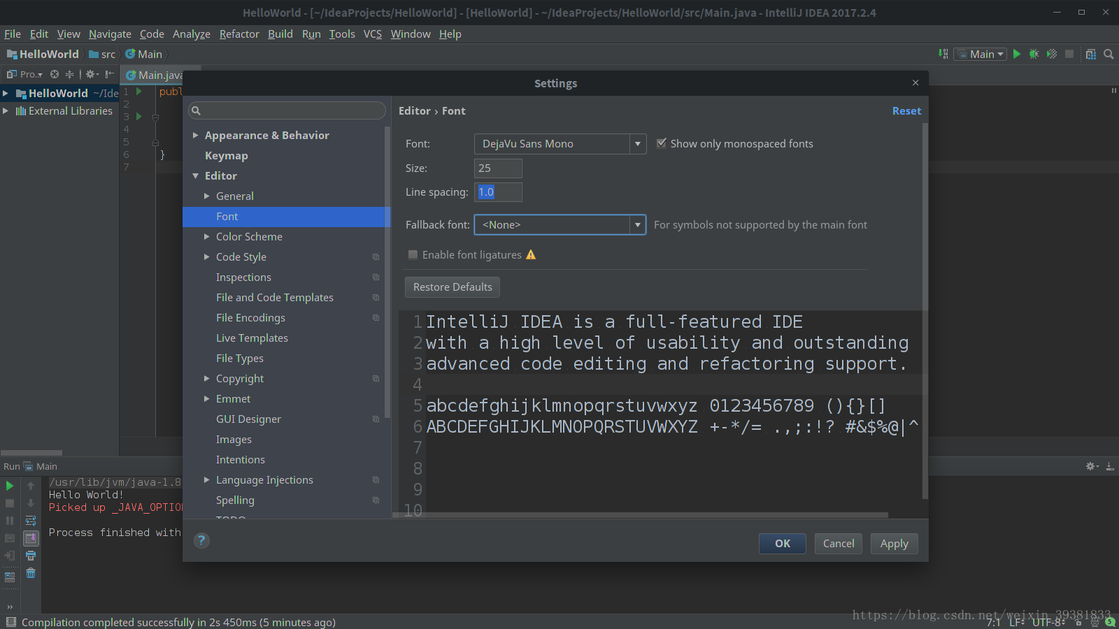Click Code Style project-level copy icon
The height and width of the screenshot is (629, 1119).
point(376,257)
